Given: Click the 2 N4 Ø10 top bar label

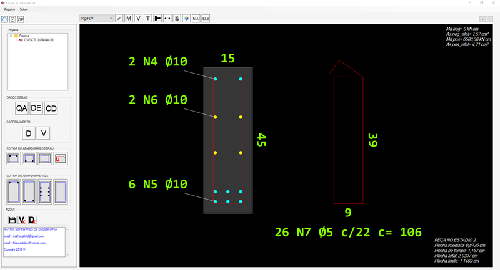Looking at the screenshot, I should [x=158, y=61].
